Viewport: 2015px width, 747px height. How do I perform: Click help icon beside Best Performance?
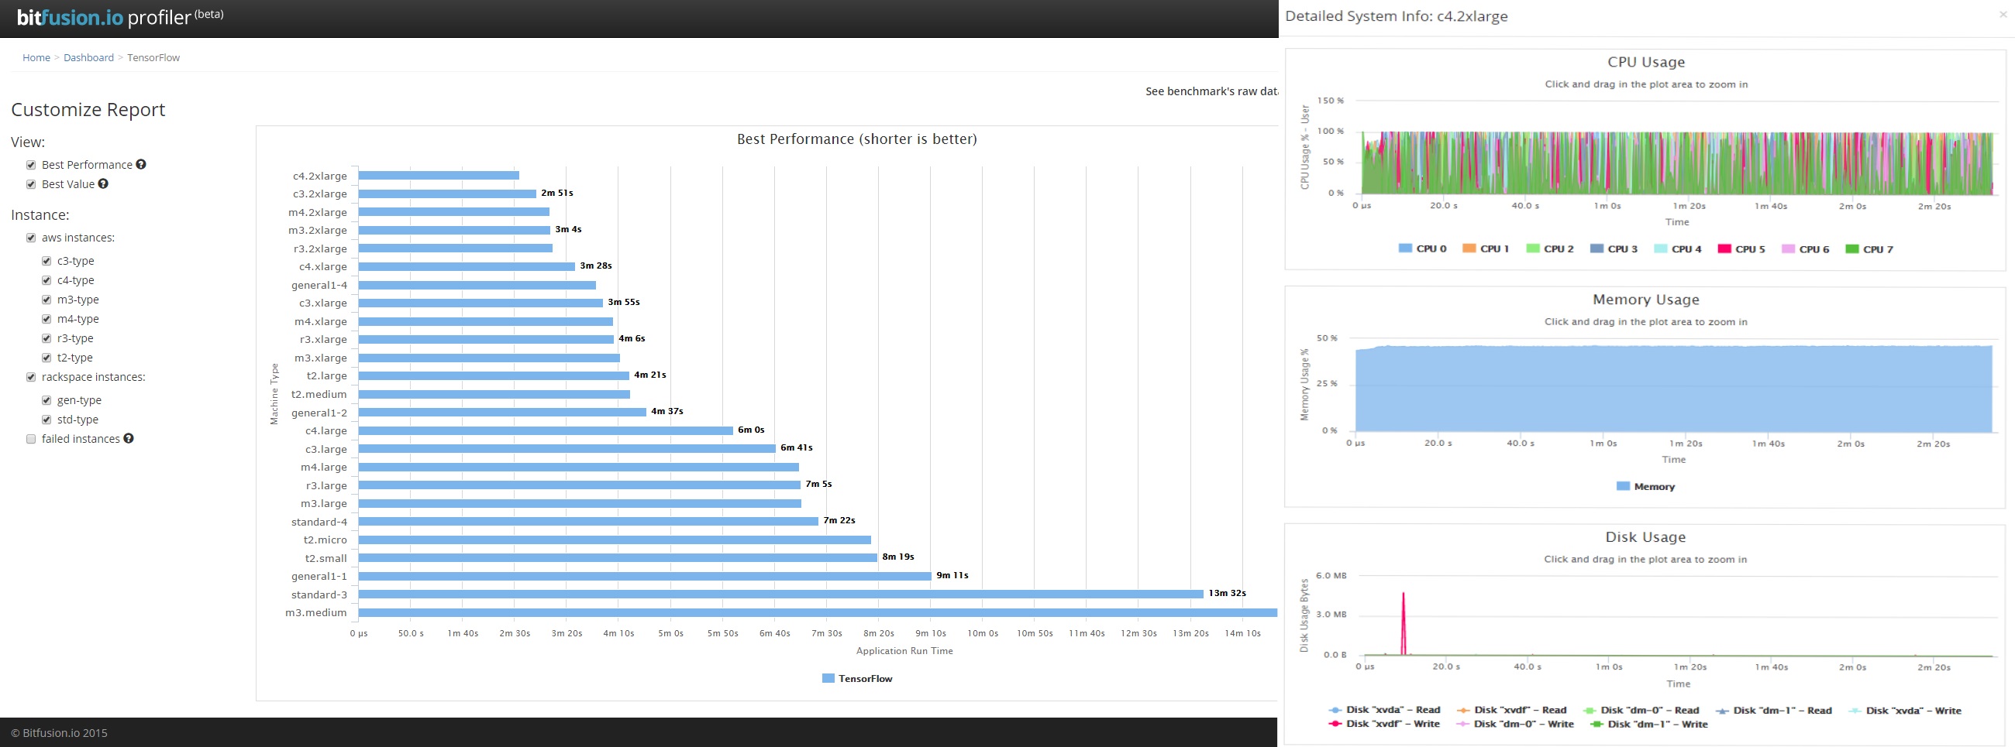[x=141, y=164]
